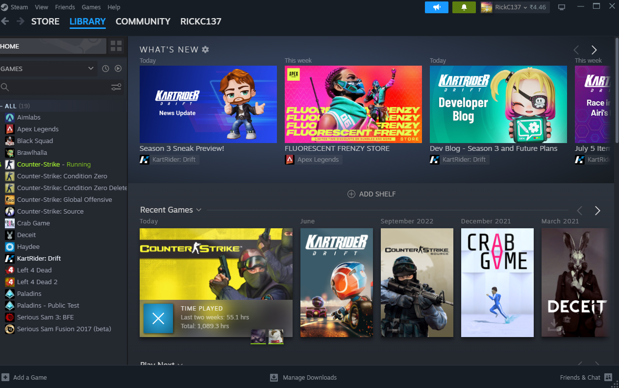The width and height of the screenshot is (619, 388).
Task: Toggle the ready-to-play filter icon
Action: pyautogui.click(x=118, y=69)
